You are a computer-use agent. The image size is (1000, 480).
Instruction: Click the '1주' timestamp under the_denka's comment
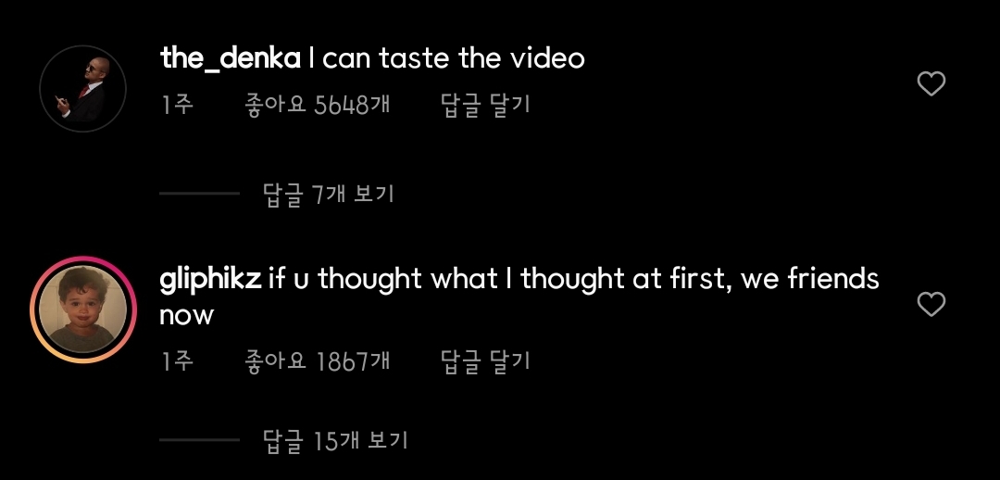coord(178,105)
